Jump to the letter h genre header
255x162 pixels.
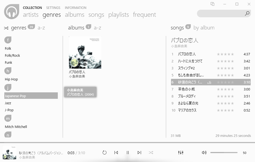click(8, 71)
